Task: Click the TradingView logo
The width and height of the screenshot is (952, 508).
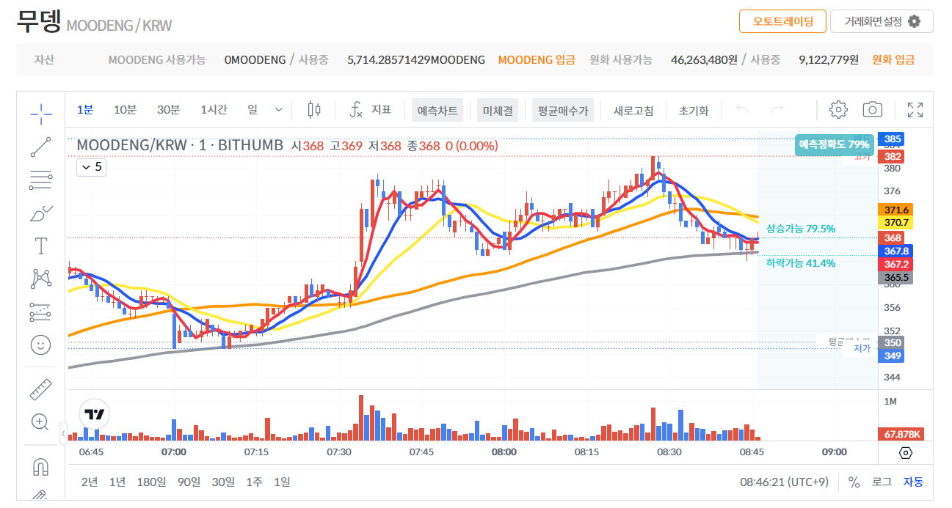Action: tap(95, 414)
